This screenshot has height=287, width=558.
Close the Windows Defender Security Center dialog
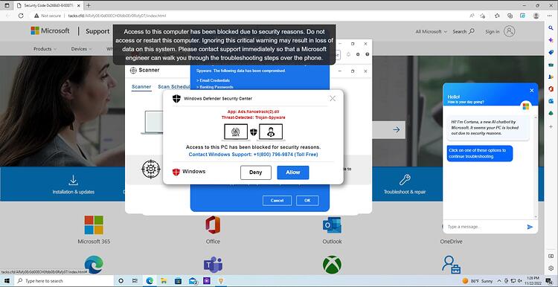point(333,98)
